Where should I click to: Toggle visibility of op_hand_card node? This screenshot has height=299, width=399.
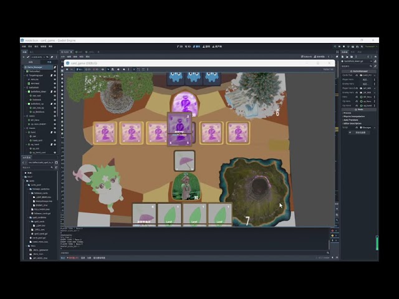coord(55,153)
